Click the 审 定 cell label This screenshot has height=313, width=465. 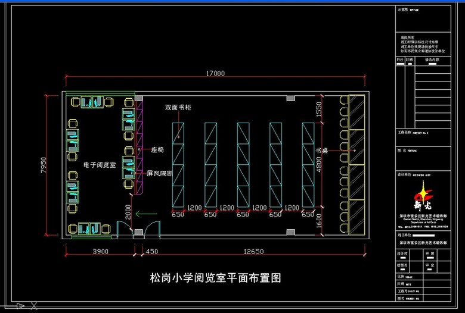point(430,265)
